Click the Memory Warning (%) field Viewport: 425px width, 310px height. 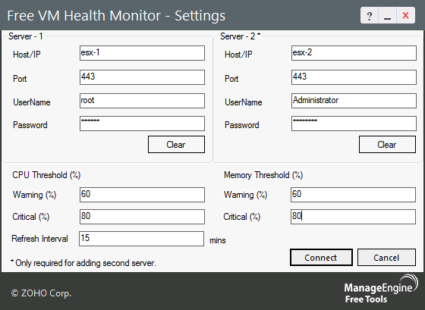353,195
